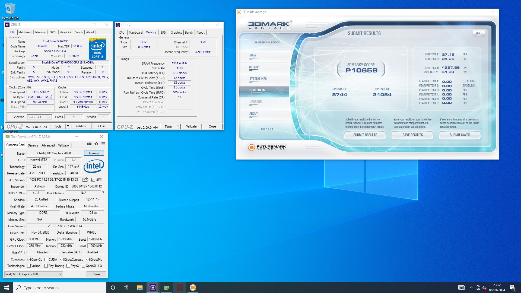Image resolution: width=521 pixels, height=293 pixels.
Task: Click Close button in GPU-Z window
Action: 96,274
